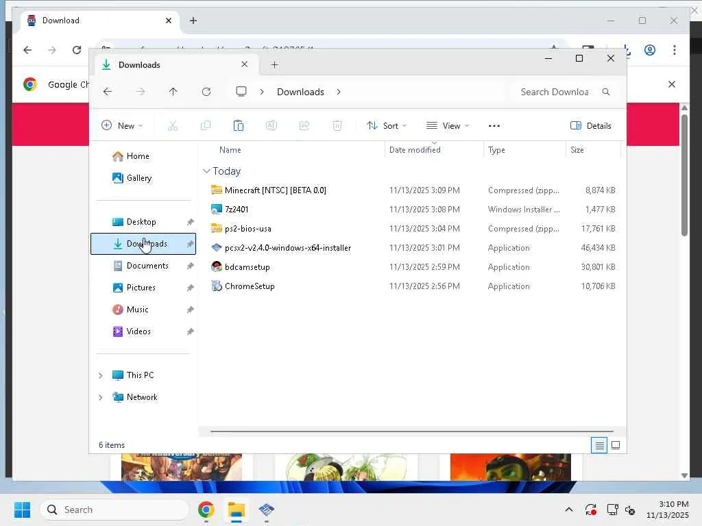Viewport: 702px width, 526px height.
Task: Open Chrome's three-dot menu
Action: pyautogui.click(x=675, y=49)
